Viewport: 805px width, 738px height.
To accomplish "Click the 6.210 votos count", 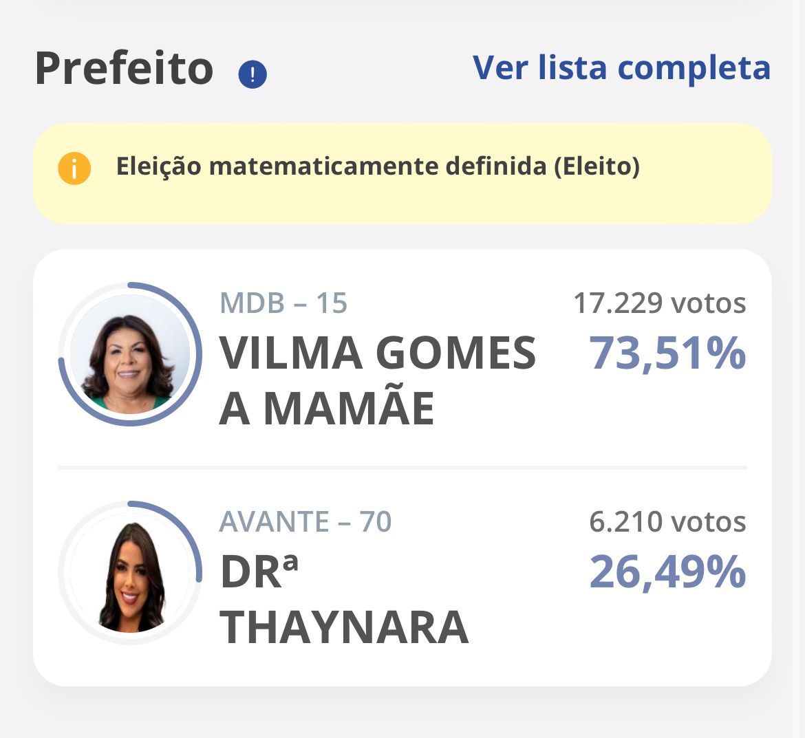I will tap(667, 522).
